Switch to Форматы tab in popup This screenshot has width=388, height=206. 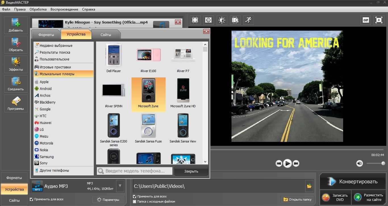click(46, 35)
